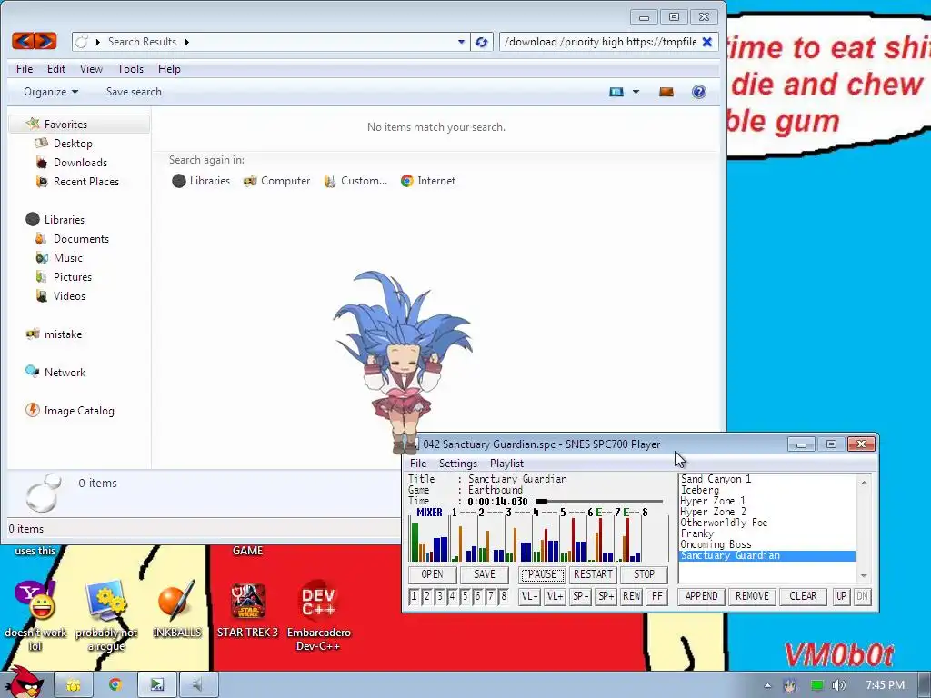
Task: Lower volume with the VL- button
Action: tap(529, 596)
